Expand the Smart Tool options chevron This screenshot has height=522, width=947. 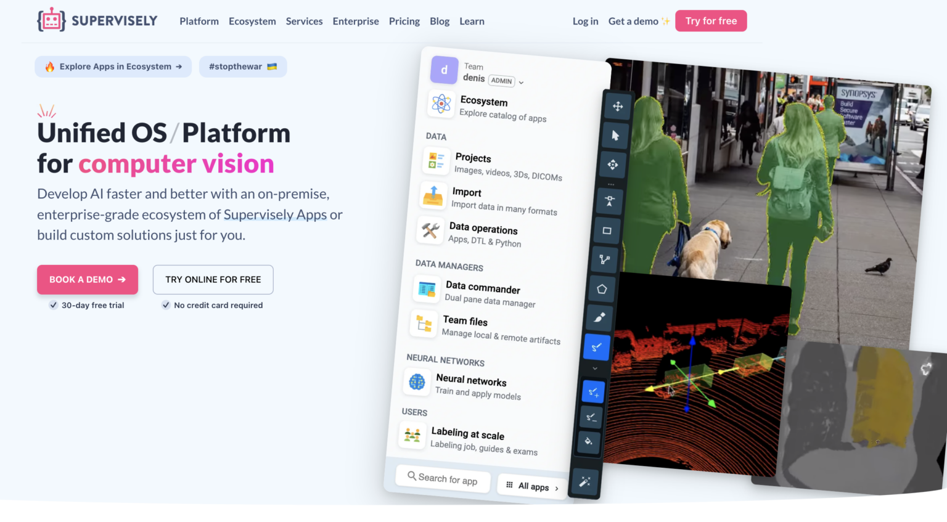(x=594, y=368)
